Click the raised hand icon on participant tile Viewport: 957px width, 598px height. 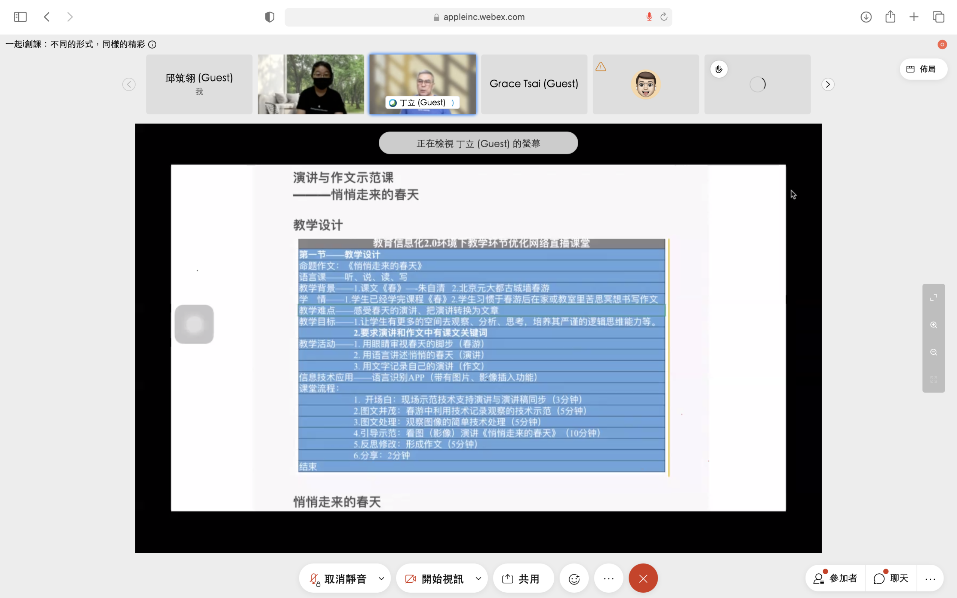tap(718, 69)
